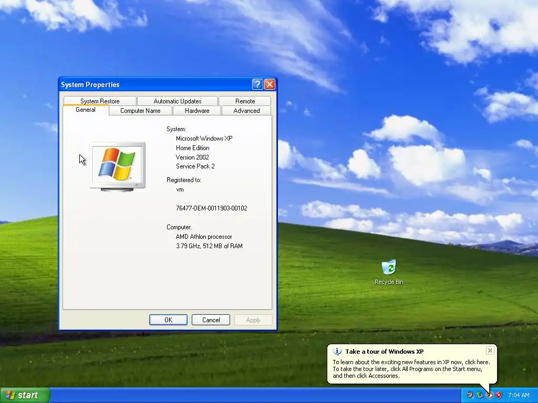The image size is (538, 403).
Task: Click the 'Computer:' heading
Action: (179, 227)
